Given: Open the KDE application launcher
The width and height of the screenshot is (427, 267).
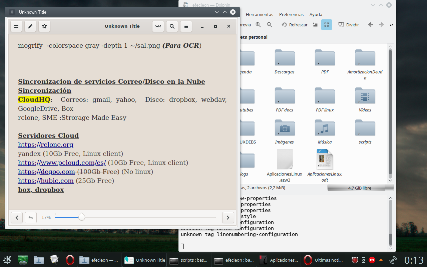Looking at the screenshot, I should [8, 260].
